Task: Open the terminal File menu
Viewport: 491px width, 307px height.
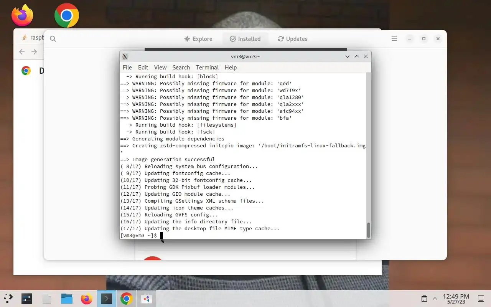Action: point(127,67)
